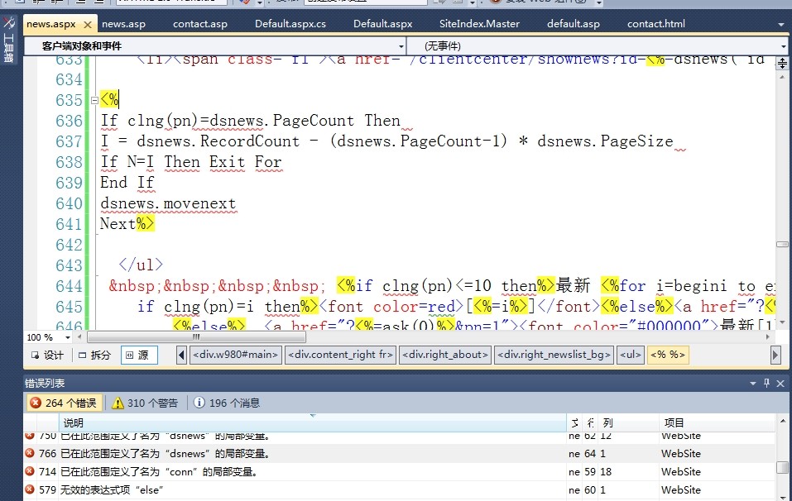The image size is (792, 501).
Task: Switch to Default.aspx.cs tab
Action: pyautogui.click(x=290, y=24)
